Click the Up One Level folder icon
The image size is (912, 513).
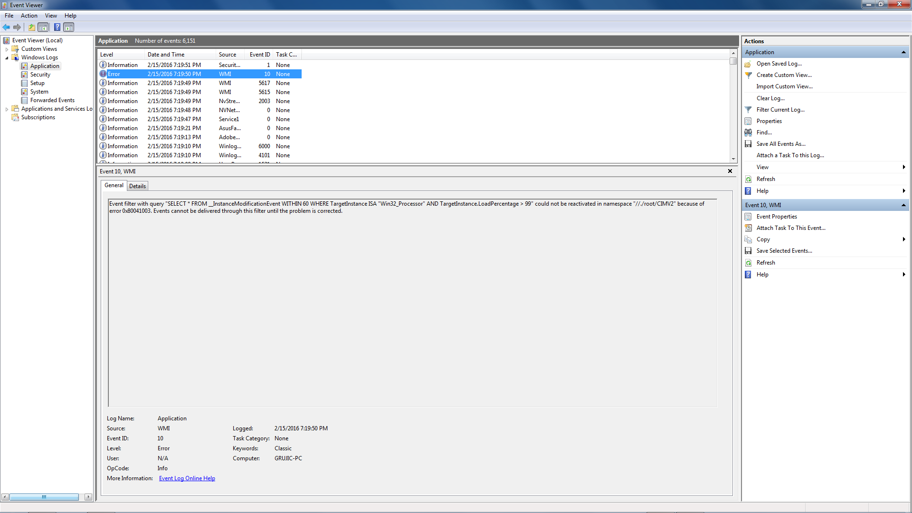tap(32, 27)
